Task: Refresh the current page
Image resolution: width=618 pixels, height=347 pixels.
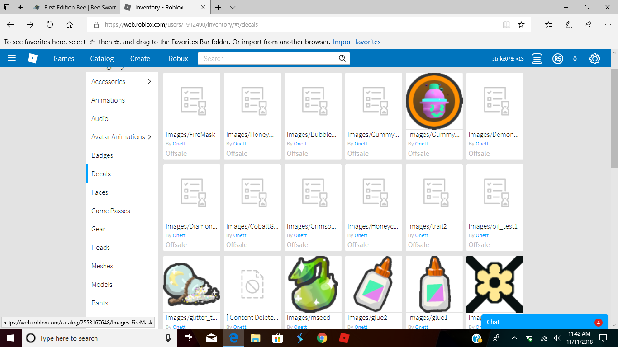Action: coord(50,25)
